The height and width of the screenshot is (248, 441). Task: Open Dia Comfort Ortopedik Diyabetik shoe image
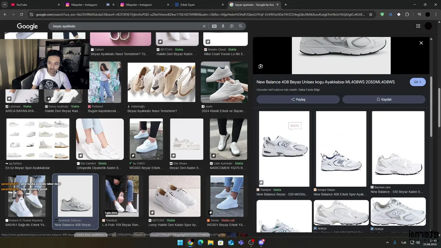(x=100, y=139)
